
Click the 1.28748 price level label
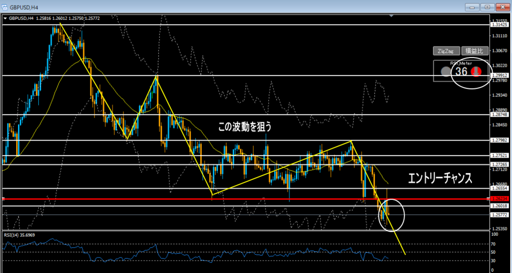coord(500,115)
